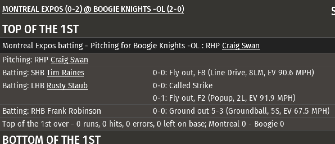Open Tim Raines player link
The image size is (335, 144).
pos(65,73)
